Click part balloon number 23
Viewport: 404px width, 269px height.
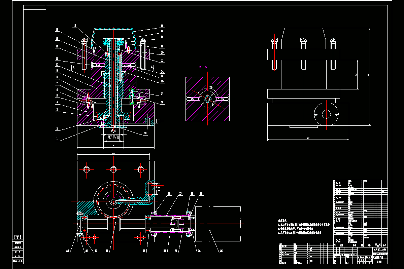180,193
